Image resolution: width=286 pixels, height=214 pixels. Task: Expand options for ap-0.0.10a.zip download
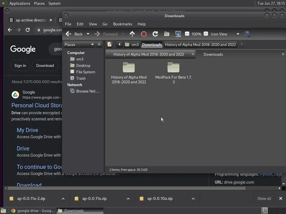(x=193, y=199)
